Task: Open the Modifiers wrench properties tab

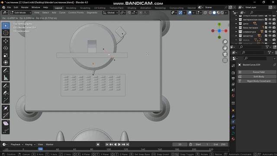Action: pyautogui.click(x=233, y=116)
